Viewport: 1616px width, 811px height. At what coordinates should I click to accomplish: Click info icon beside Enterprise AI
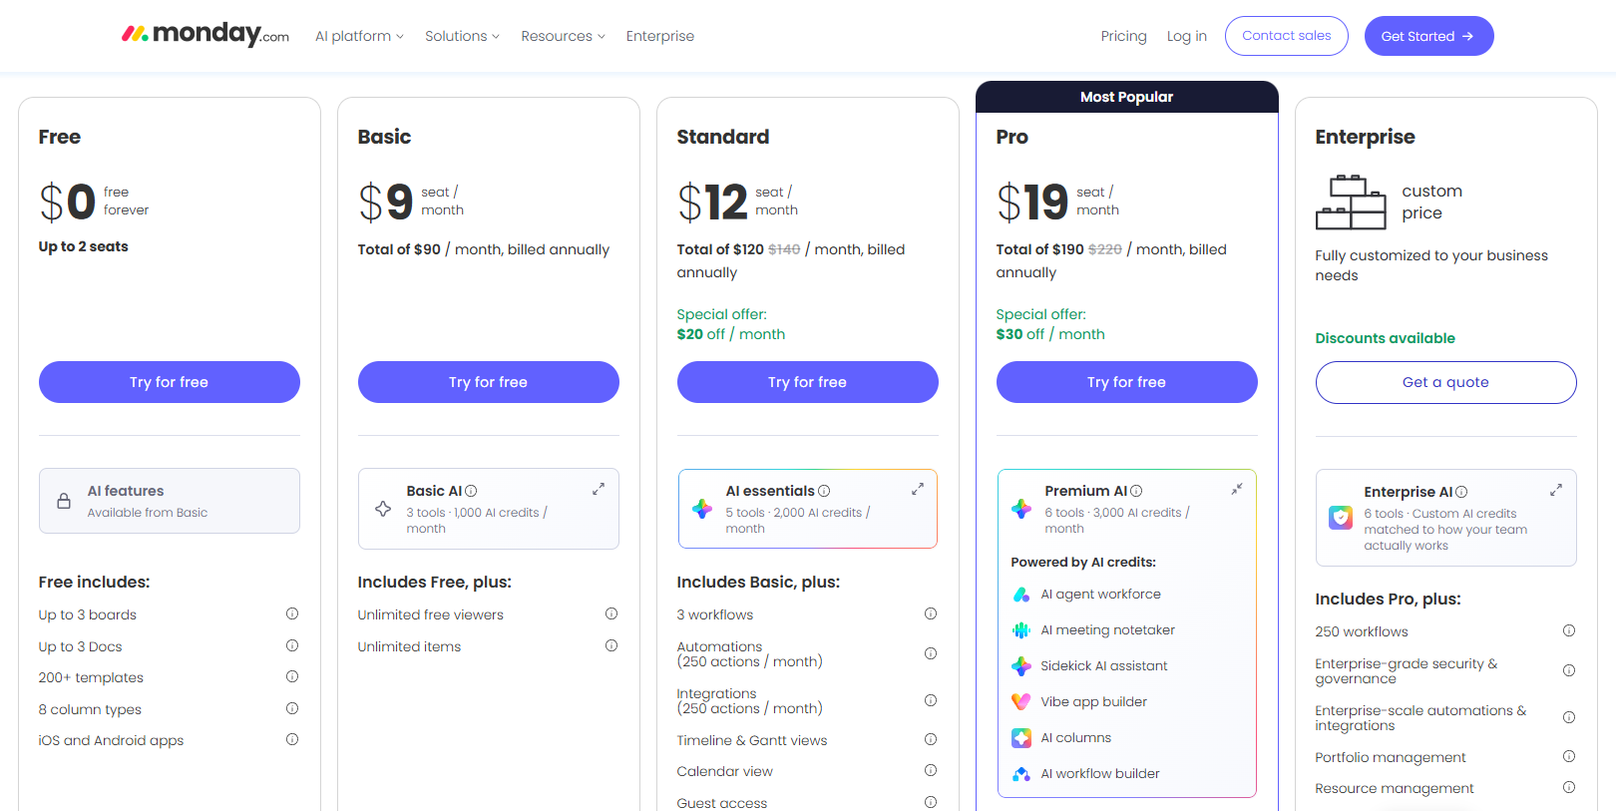point(1461,492)
